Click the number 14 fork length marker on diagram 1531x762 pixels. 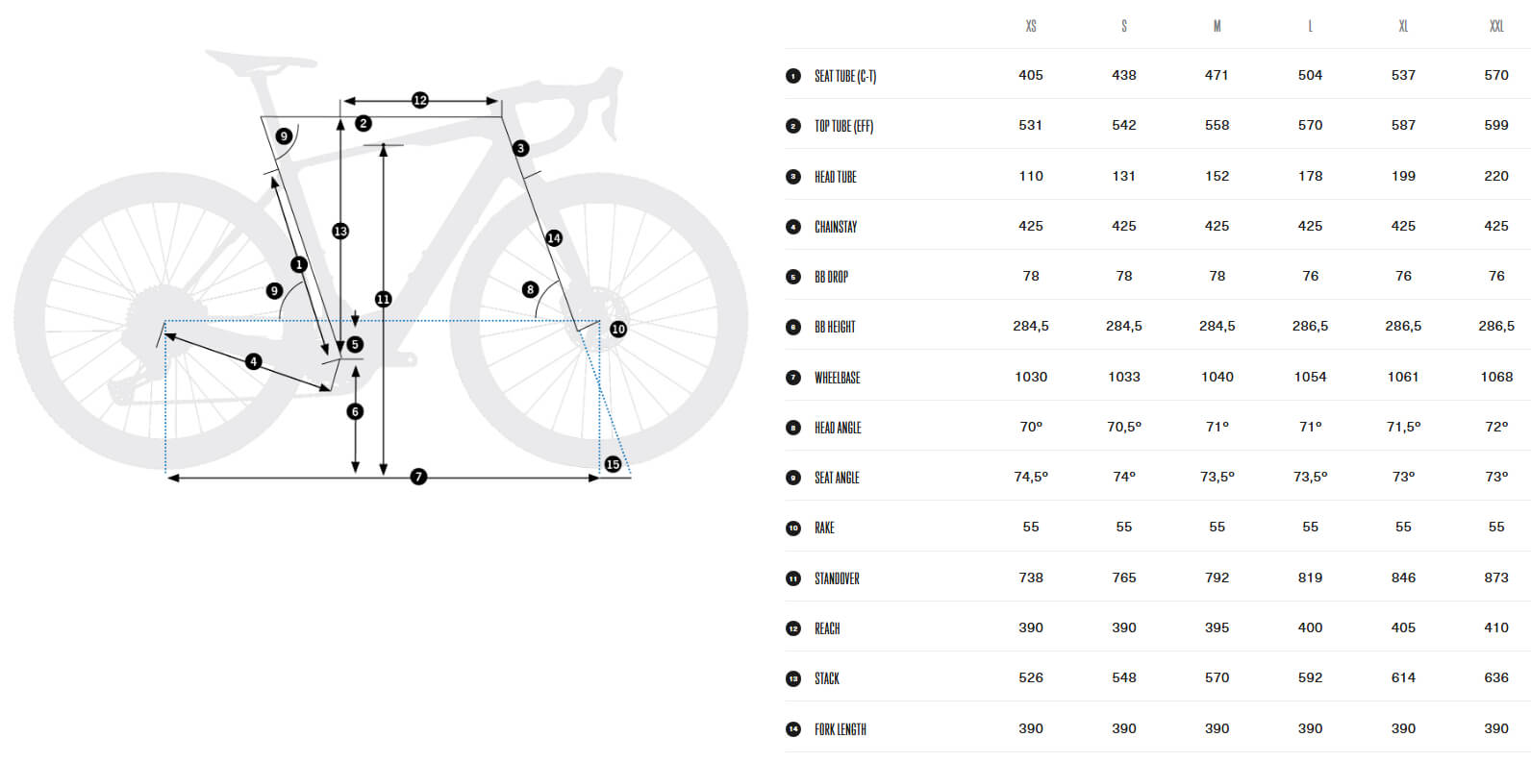point(554,237)
